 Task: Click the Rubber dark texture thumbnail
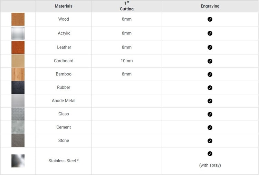tap(18, 87)
